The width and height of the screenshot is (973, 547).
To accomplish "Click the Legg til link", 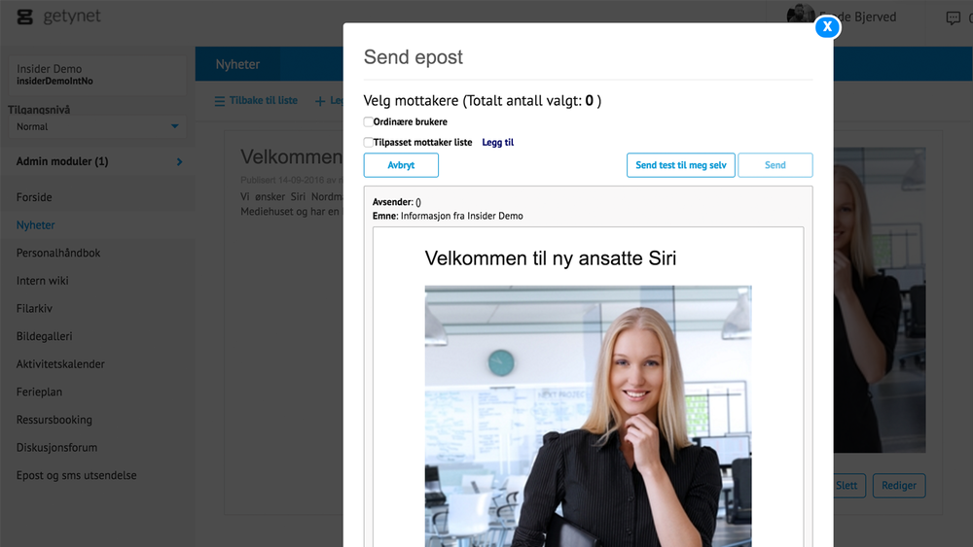I will pos(497,142).
